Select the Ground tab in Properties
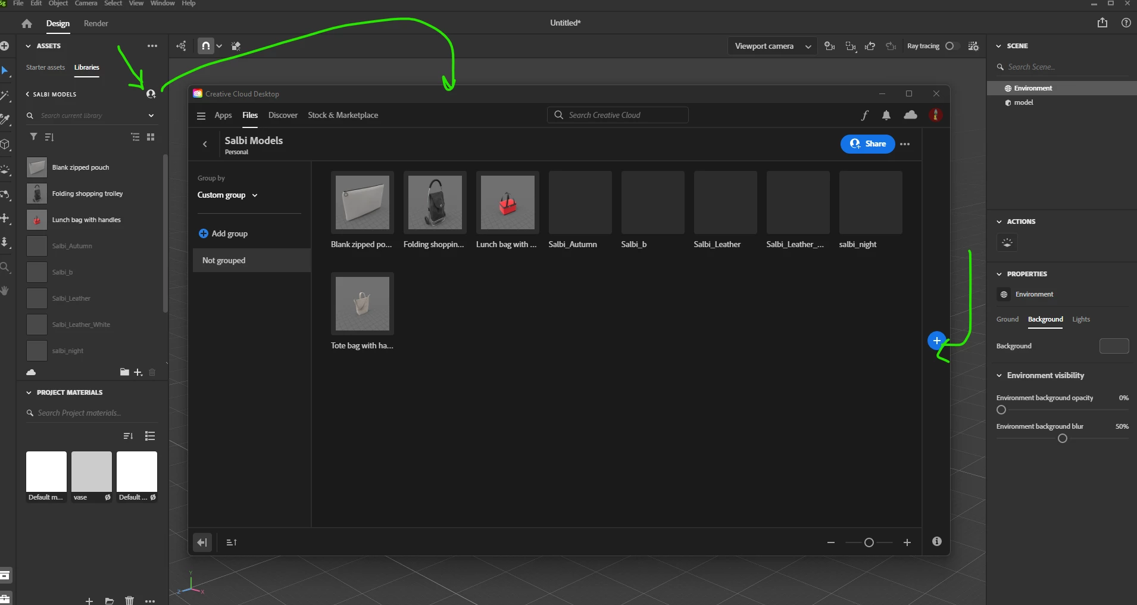Viewport: 1137px width, 605px height. [1008, 319]
